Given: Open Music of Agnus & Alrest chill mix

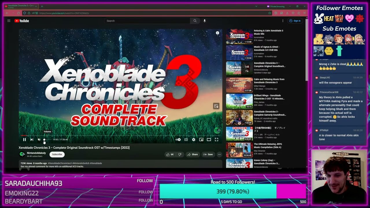Looking at the screenshot, I should 256,52.
